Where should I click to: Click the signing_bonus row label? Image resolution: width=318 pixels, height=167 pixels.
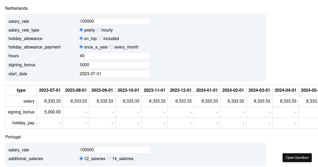click(x=21, y=112)
